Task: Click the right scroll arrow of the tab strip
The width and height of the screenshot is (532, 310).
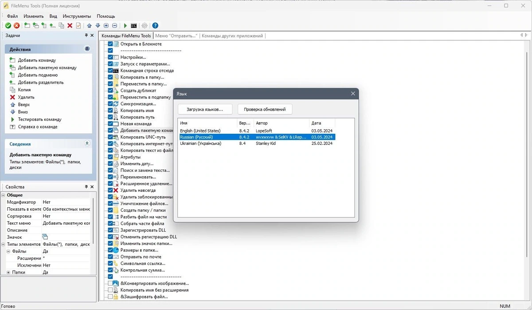Action: click(526, 35)
